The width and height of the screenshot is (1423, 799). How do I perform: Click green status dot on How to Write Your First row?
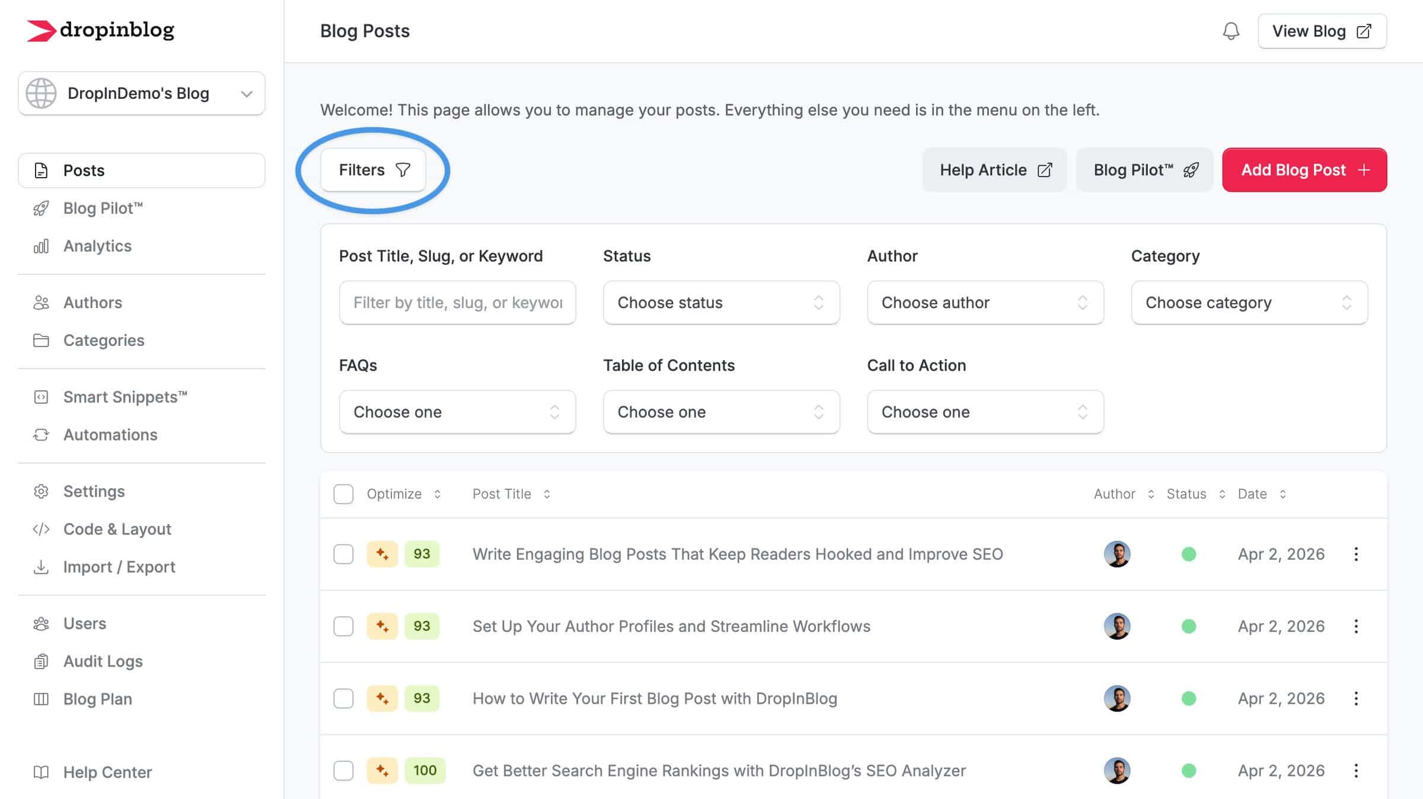(1188, 699)
